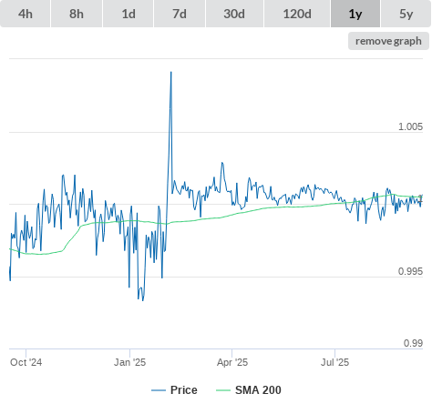This screenshot has width=432, height=414.
Task: Click the Oct '24 axis label
Action: pyautogui.click(x=26, y=362)
